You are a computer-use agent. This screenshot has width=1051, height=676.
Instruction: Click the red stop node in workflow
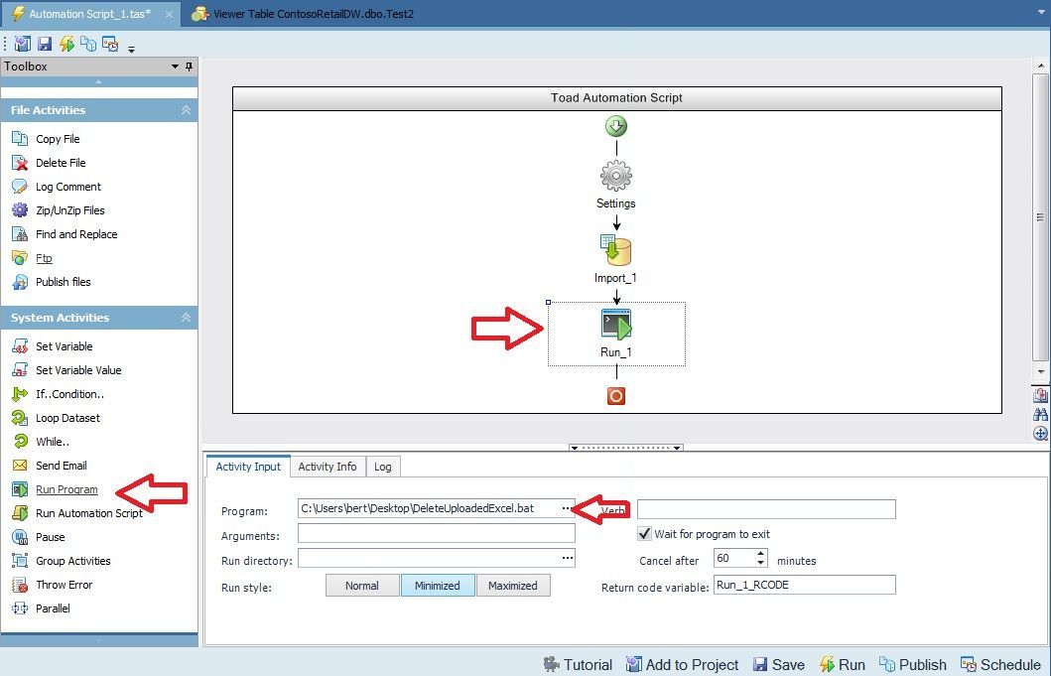(x=616, y=396)
